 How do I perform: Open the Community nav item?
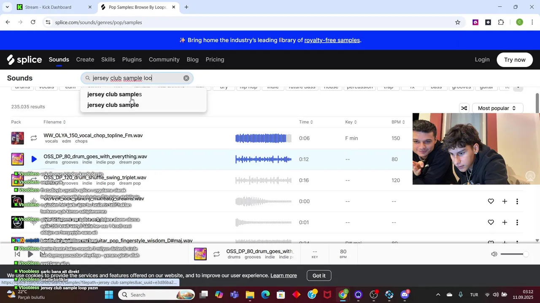pyautogui.click(x=164, y=60)
